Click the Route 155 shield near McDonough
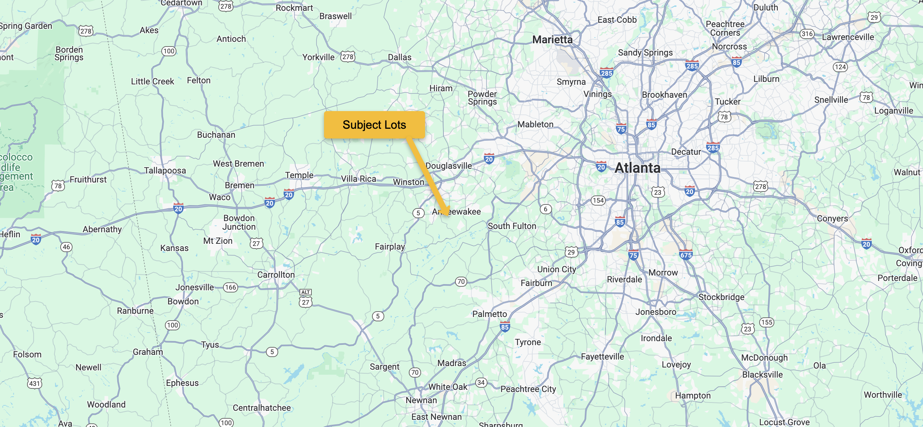Image resolution: width=923 pixels, height=427 pixels. [767, 322]
